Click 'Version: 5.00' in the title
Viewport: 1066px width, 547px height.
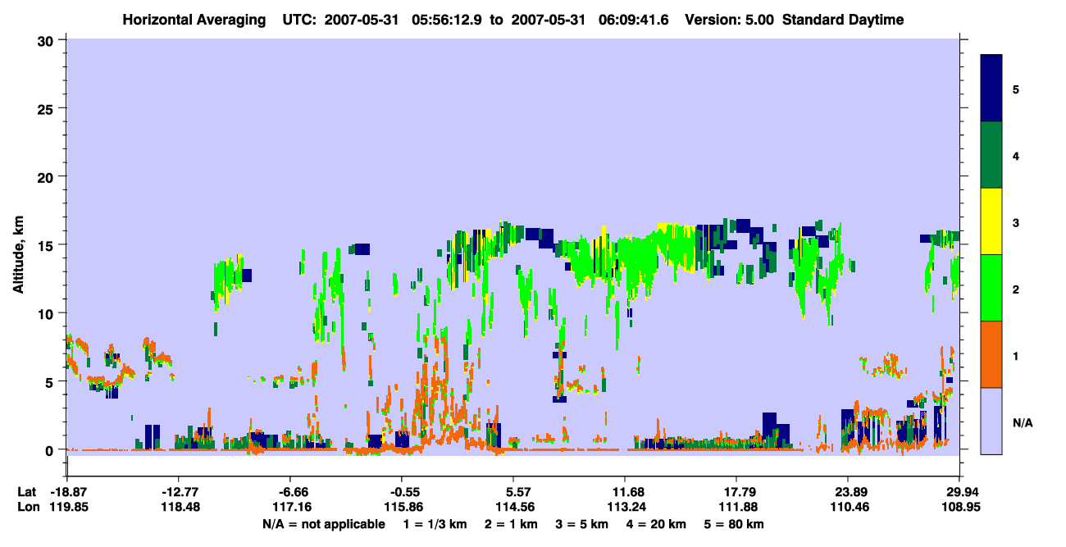(730, 20)
